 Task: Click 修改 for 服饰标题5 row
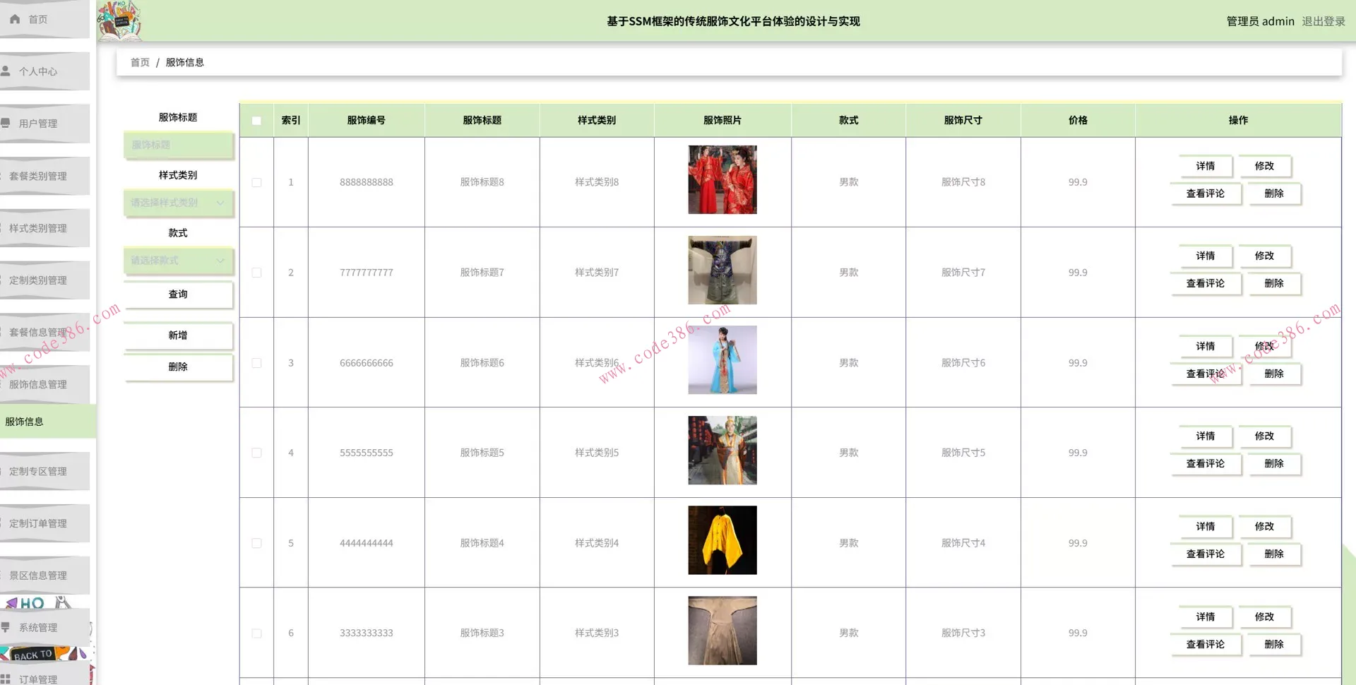click(1264, 436)
